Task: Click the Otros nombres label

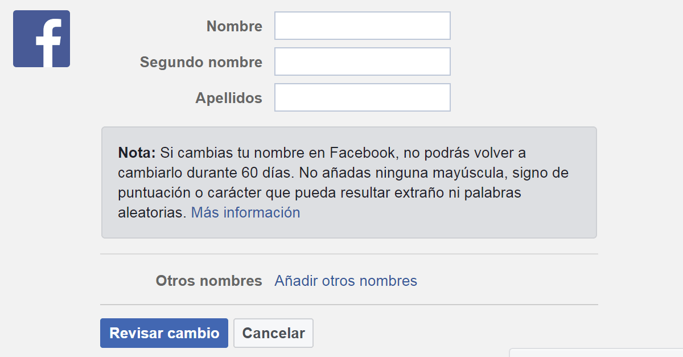Action: coord(209,281)
